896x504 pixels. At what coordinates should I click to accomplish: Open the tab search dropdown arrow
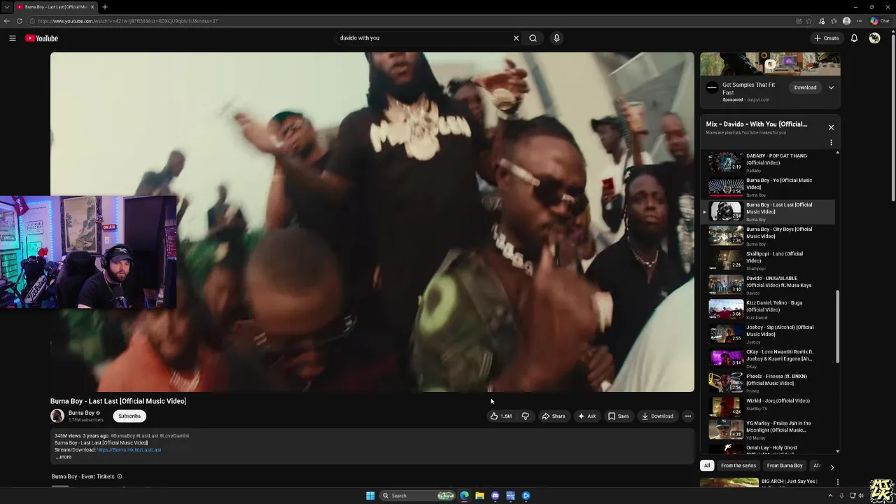click(x=6, y=7)
